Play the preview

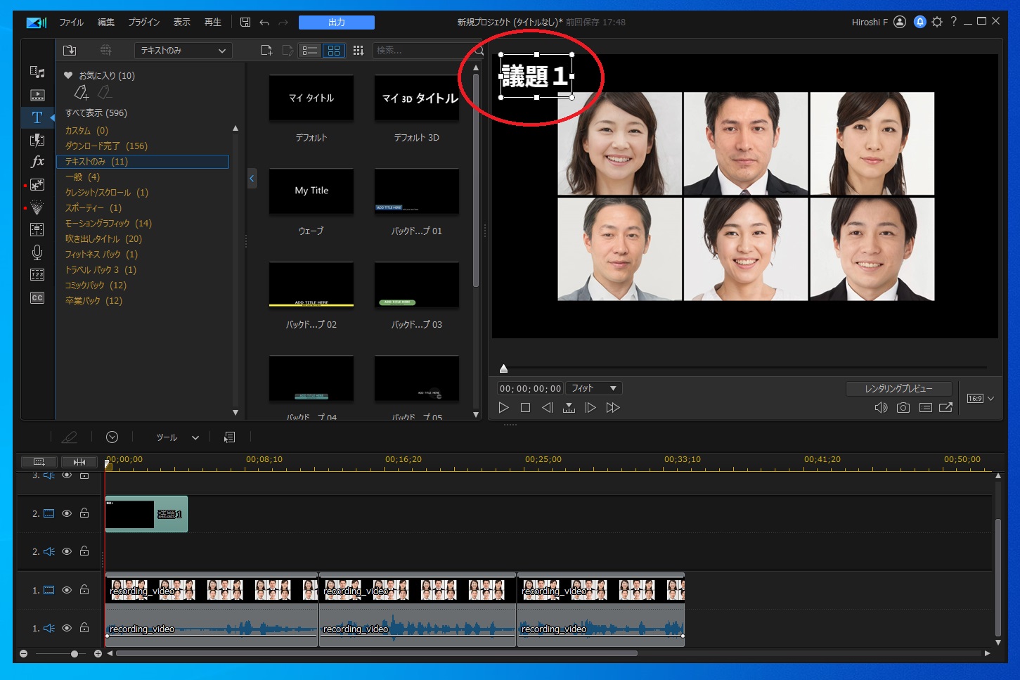503,408
